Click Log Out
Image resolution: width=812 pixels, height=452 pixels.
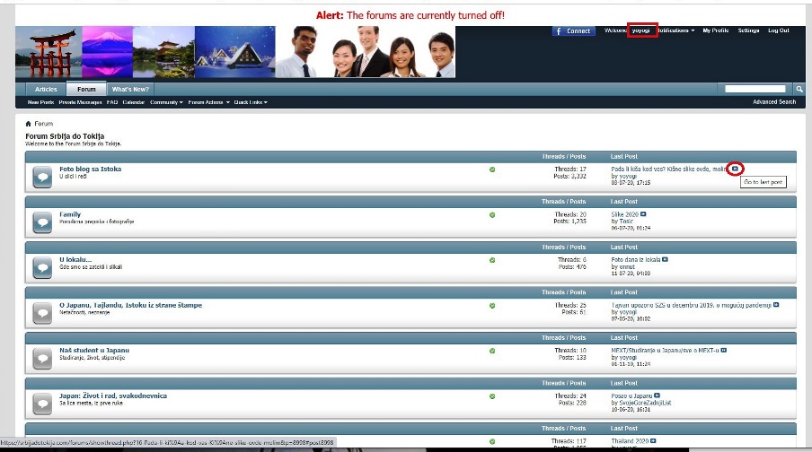tap(779, 30)
